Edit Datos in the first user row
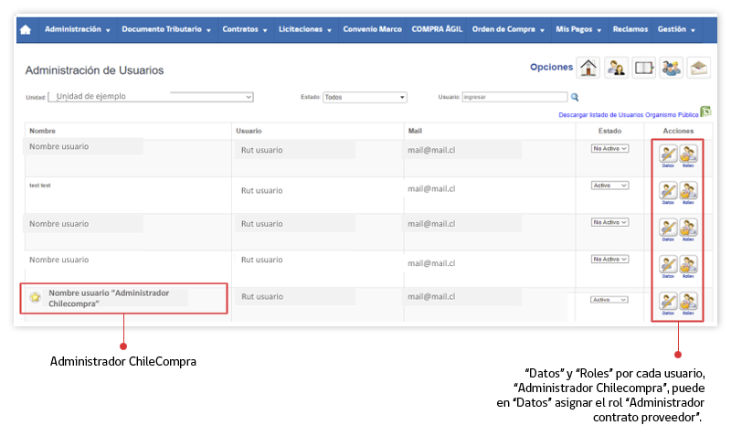Viewport: 731px width, 436px height. point(668,155)
